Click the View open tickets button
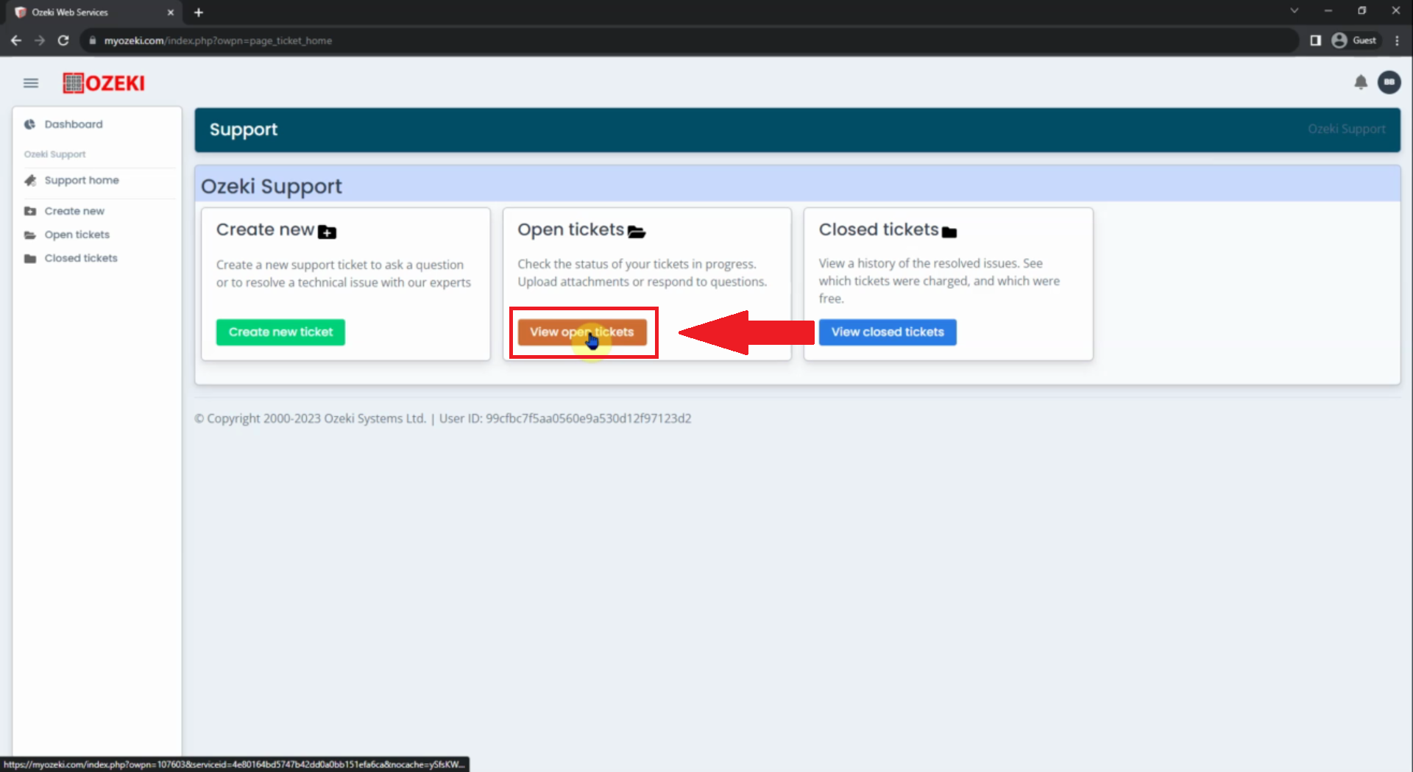1413x772 pixels. pyautogui.click(x=582, y=332)
